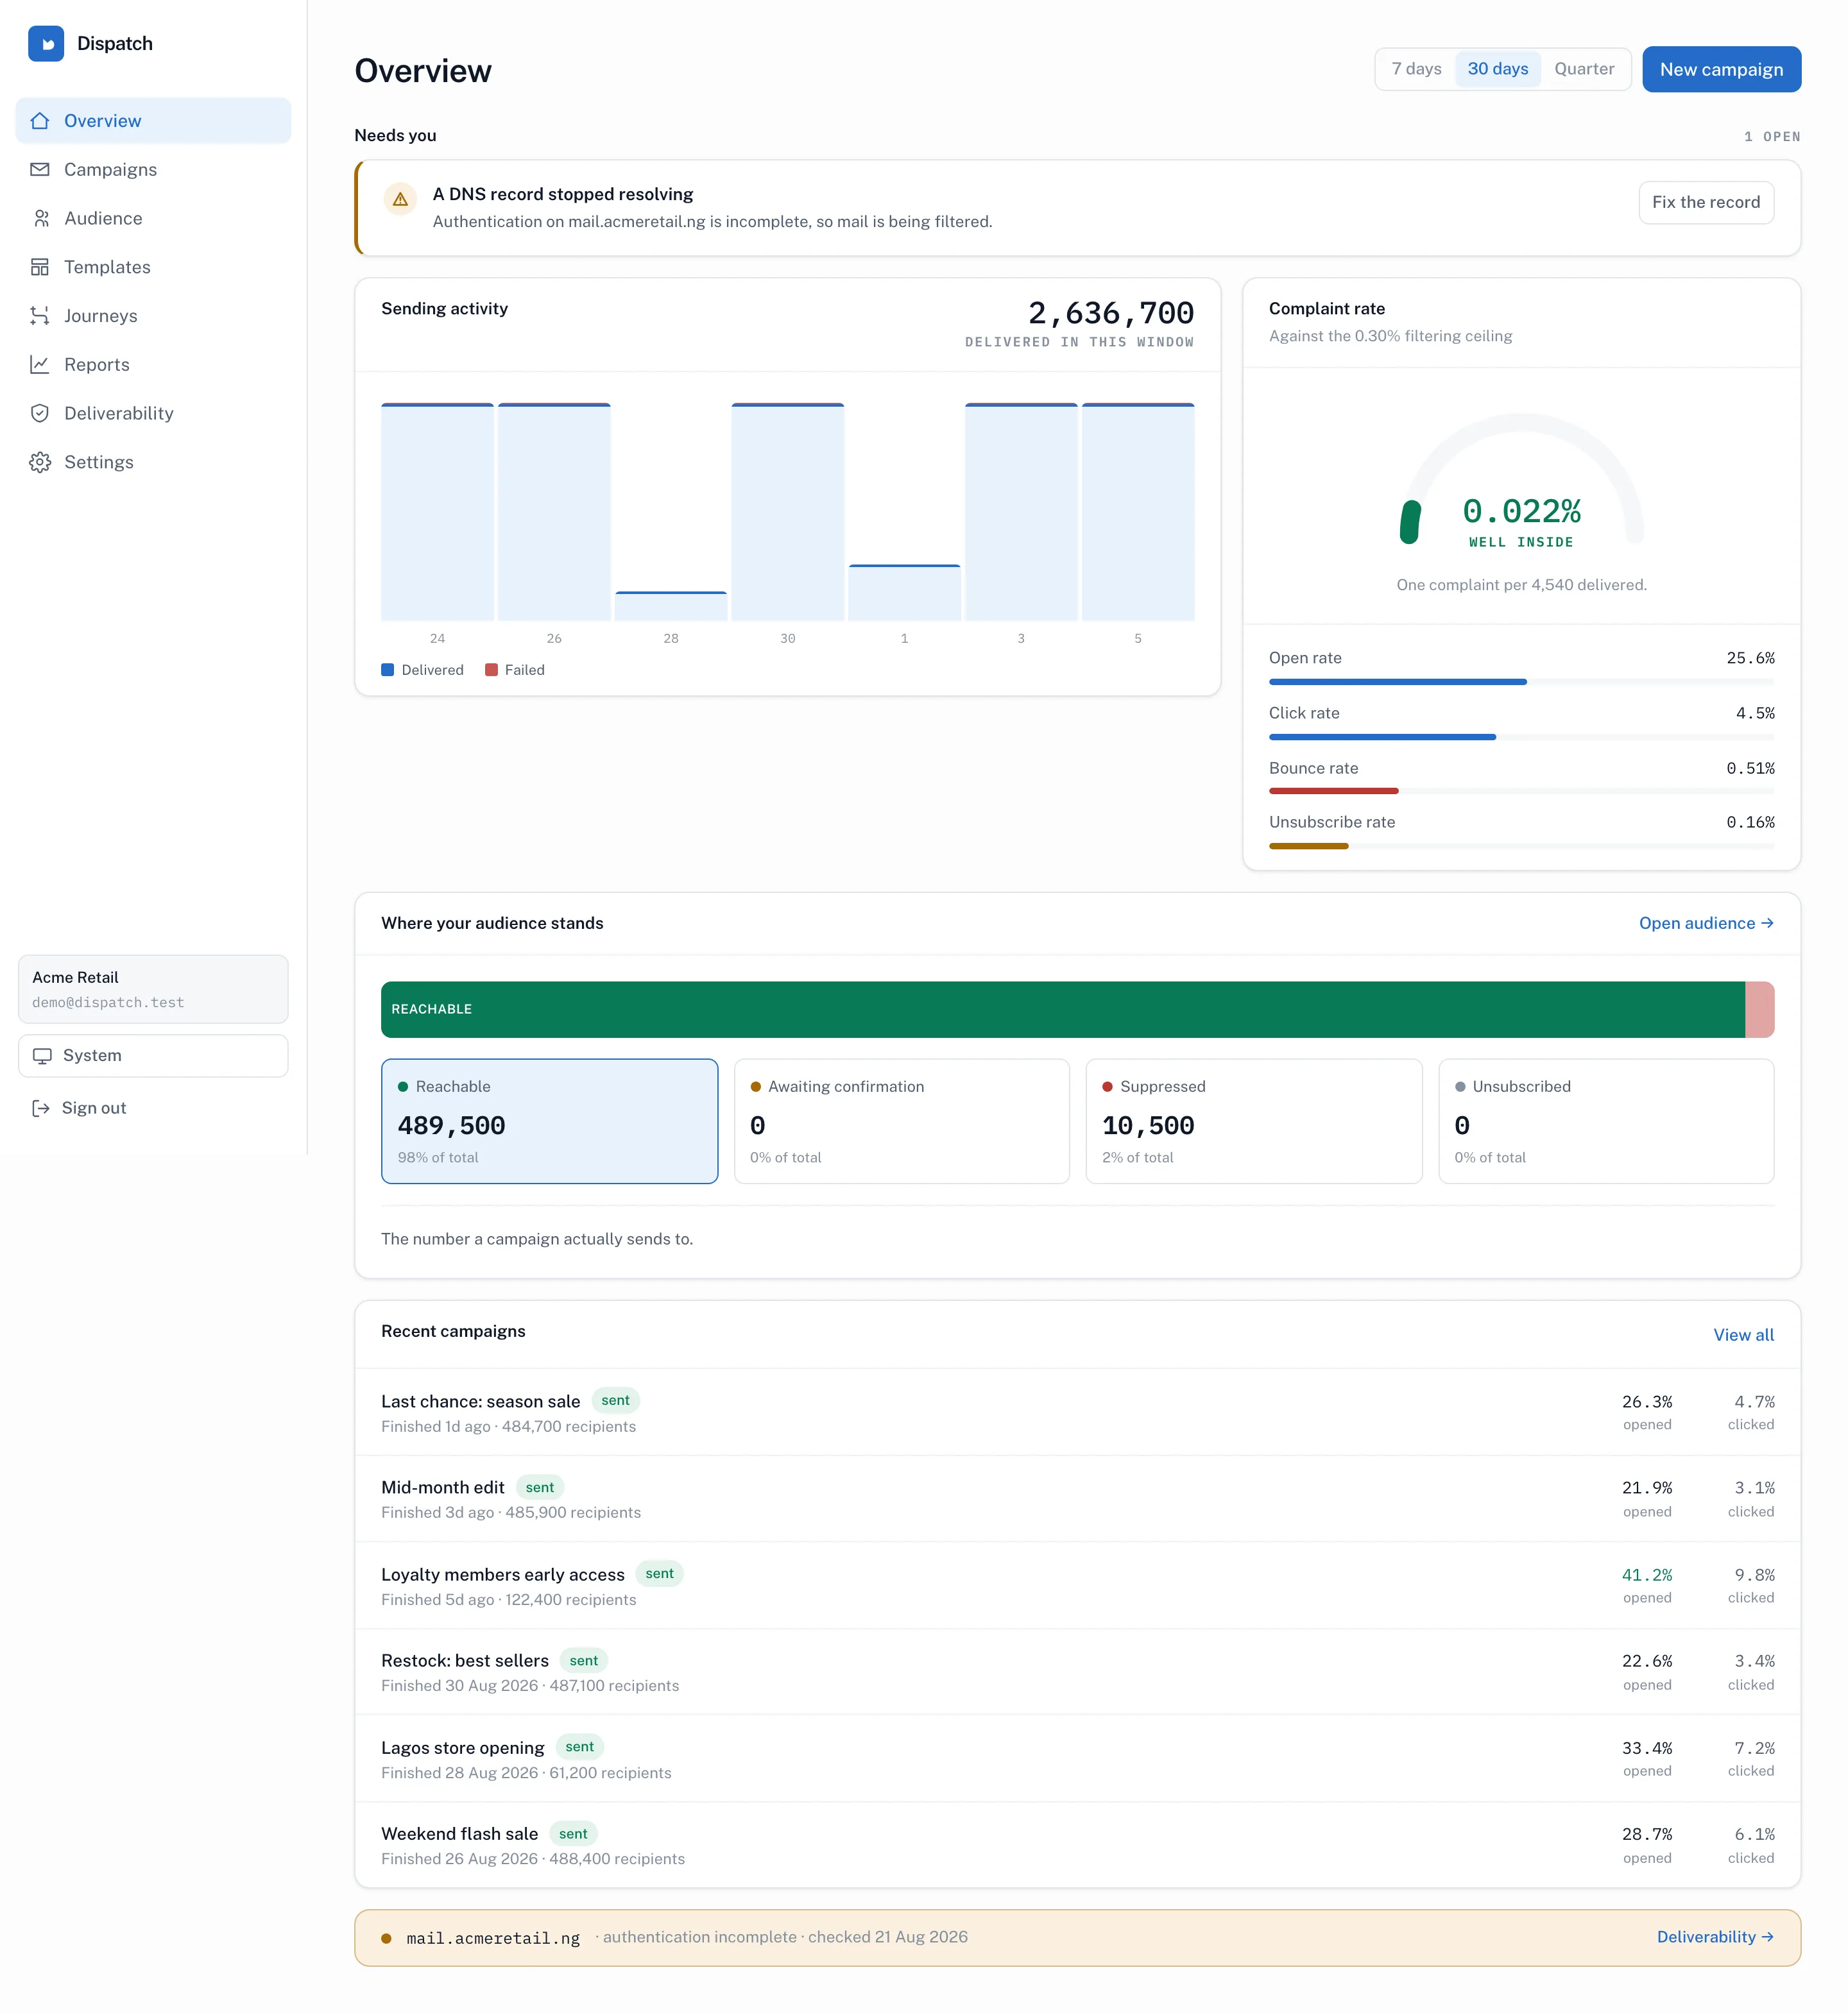The image size is (1848, 2013).
Task: Click the Campaigns envelope icon
Action: pos(40,170)
